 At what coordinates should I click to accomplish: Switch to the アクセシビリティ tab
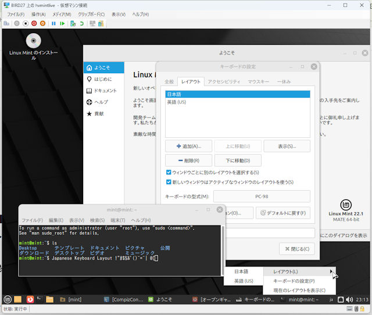224,81
